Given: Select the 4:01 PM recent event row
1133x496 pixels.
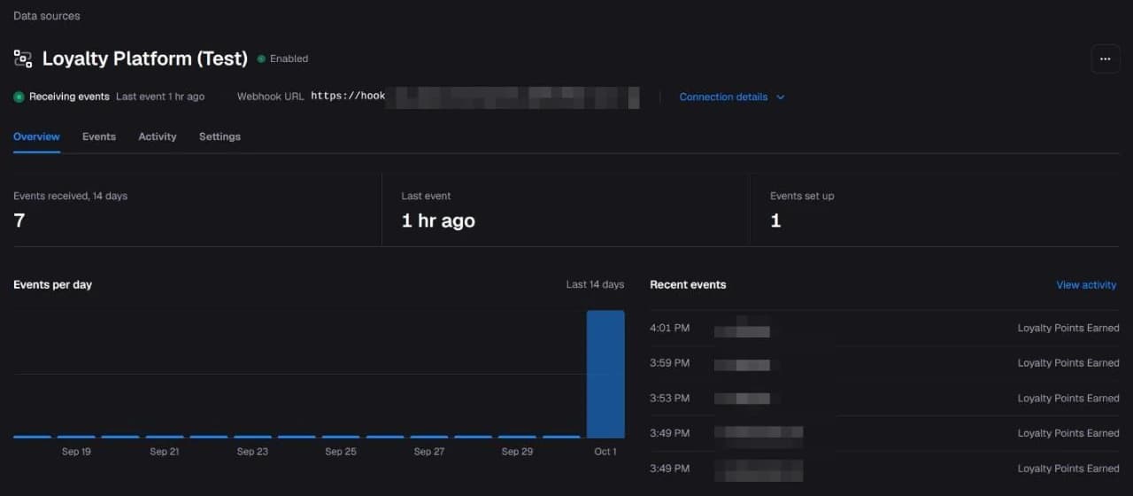Looking at the screenshot, I should (884, 328).
